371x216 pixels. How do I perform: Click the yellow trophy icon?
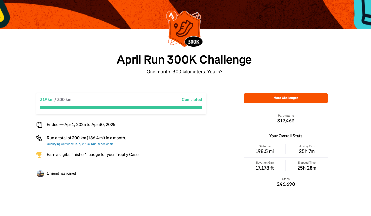(x=39, y=155)
